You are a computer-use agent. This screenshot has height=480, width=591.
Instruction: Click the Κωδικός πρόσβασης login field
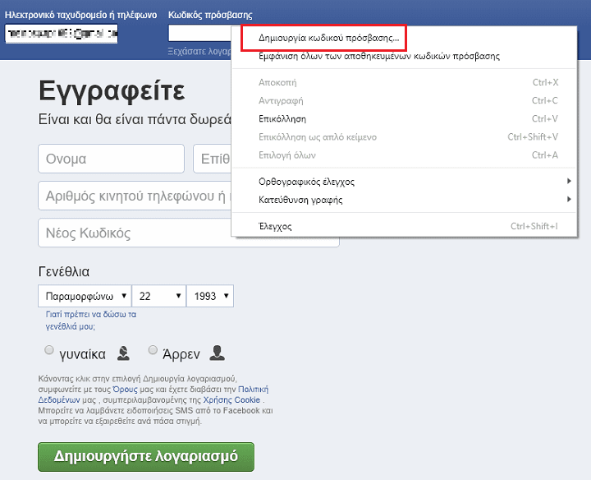[x=199, y=33]
